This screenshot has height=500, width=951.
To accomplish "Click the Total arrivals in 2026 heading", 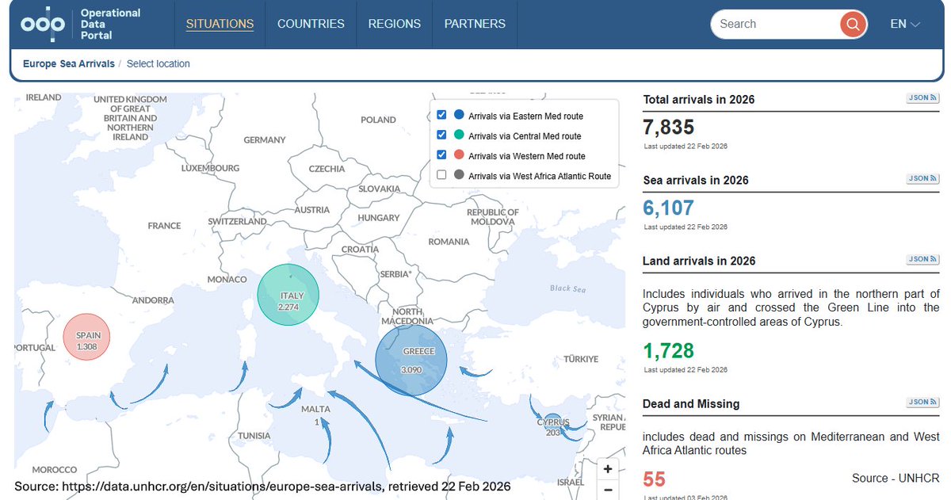I will (699, 99).
